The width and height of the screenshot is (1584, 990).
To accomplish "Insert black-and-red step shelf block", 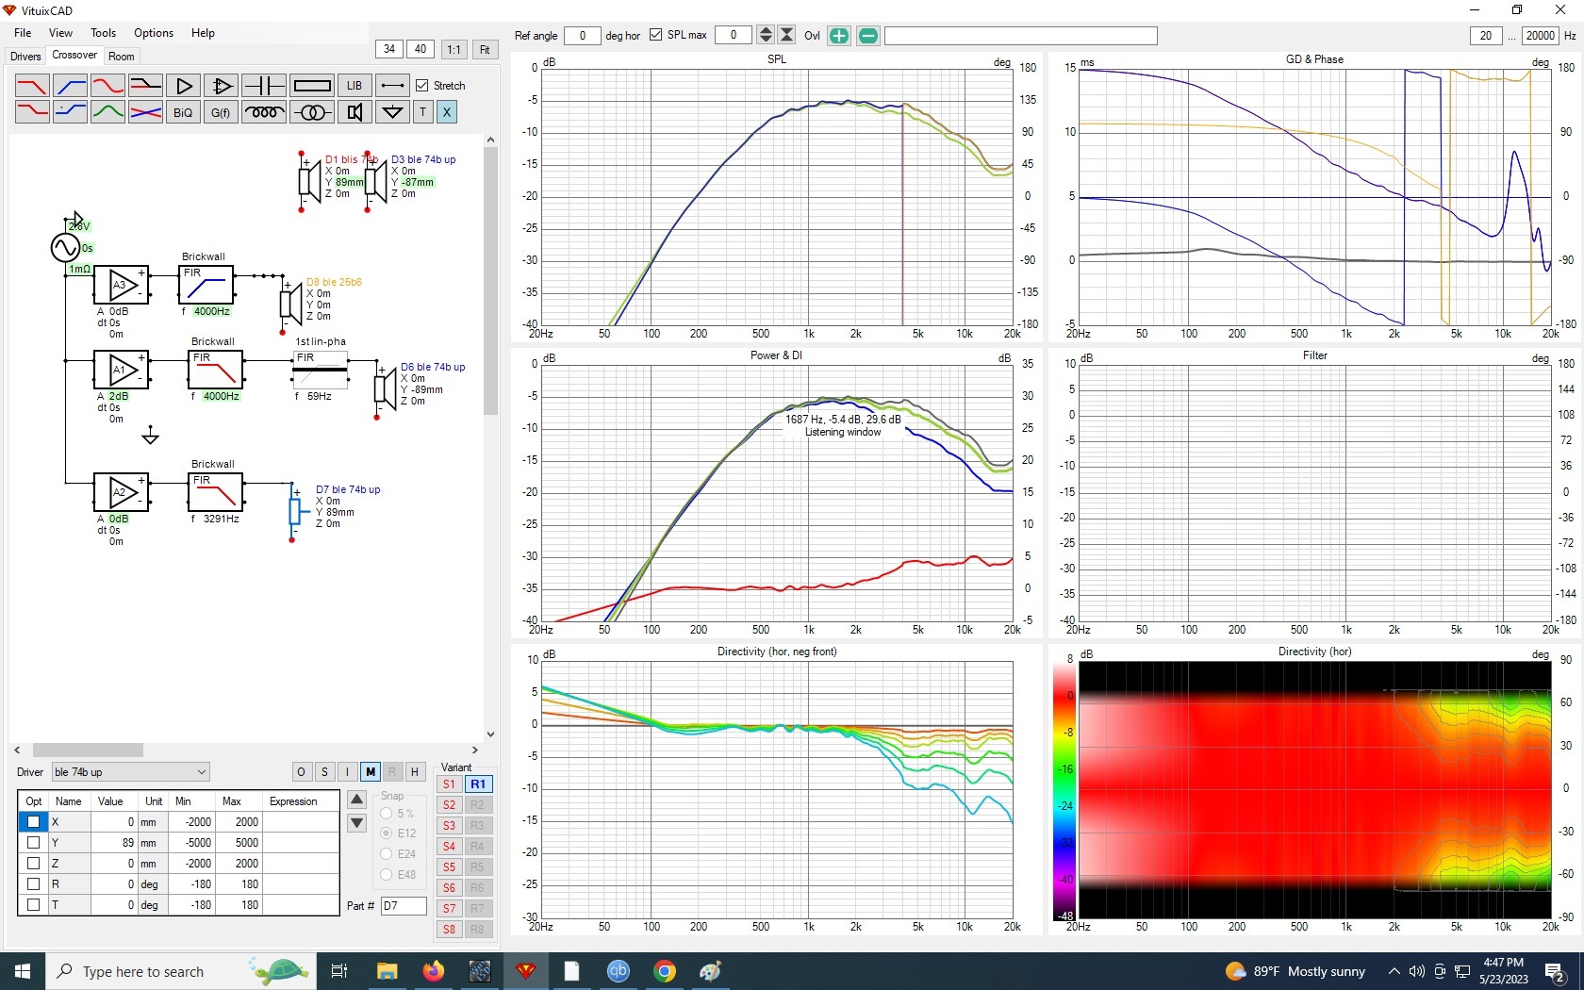I will tap(145, 86).
